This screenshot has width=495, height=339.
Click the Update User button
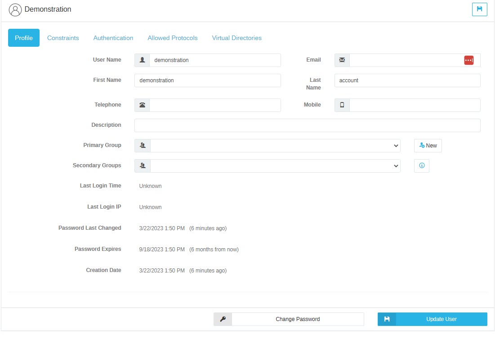[433, 319]
